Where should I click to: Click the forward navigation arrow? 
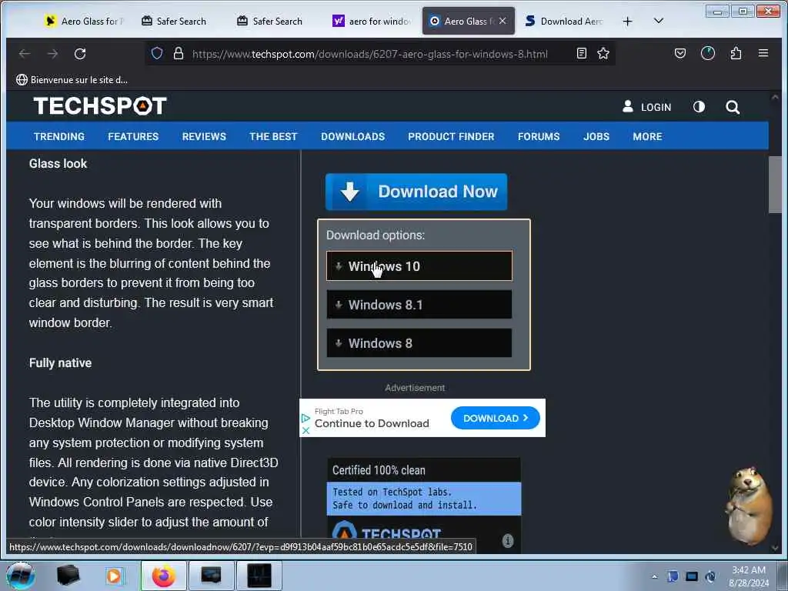(x=52, y=54)
